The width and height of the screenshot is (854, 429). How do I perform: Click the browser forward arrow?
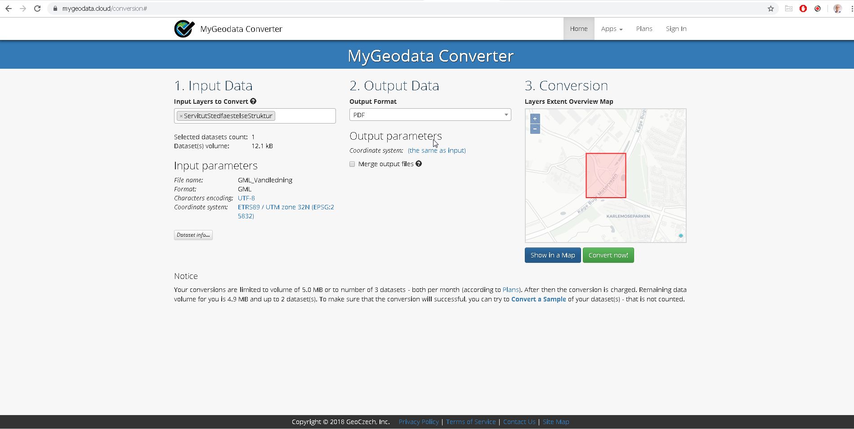click(23, 9)
